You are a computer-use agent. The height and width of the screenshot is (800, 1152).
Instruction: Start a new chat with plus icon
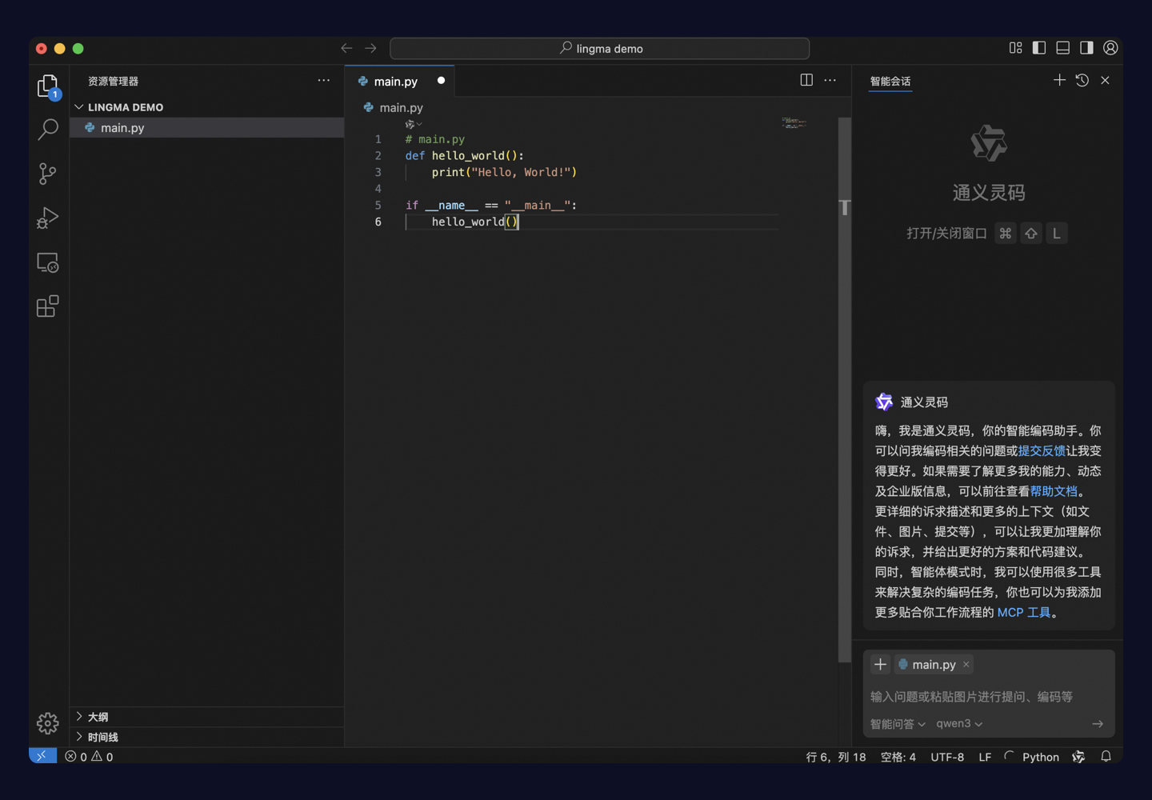[x=1059, y=80]
